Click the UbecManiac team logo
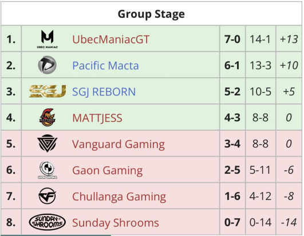Screen dimensions: 304x236 pos(48,39)
